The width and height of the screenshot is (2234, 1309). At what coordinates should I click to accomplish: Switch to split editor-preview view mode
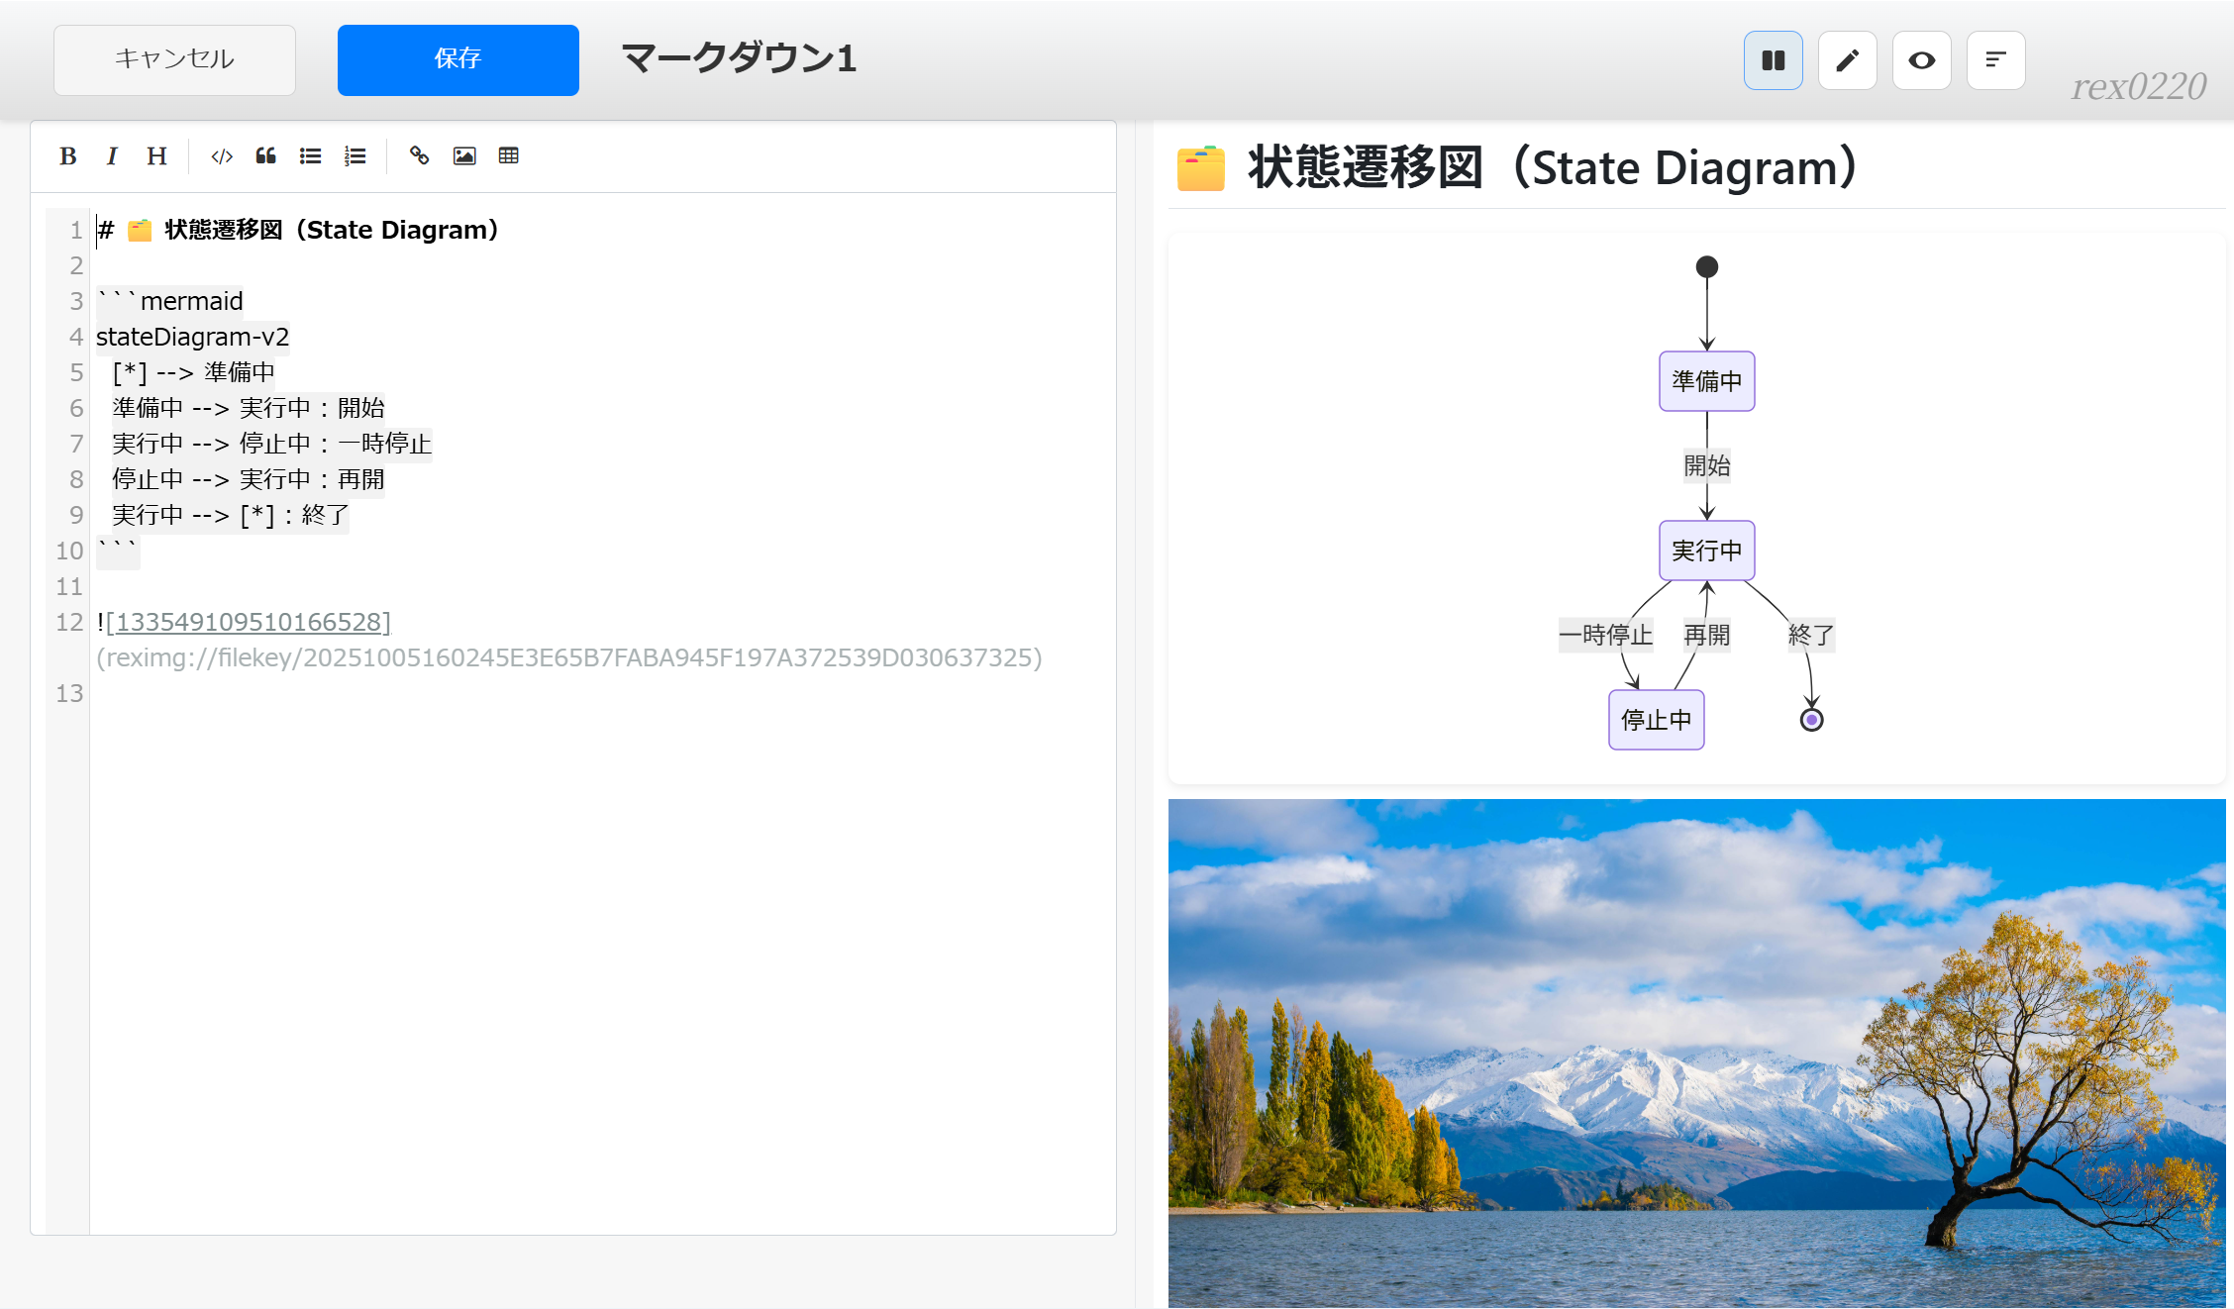pos(1773,60)
